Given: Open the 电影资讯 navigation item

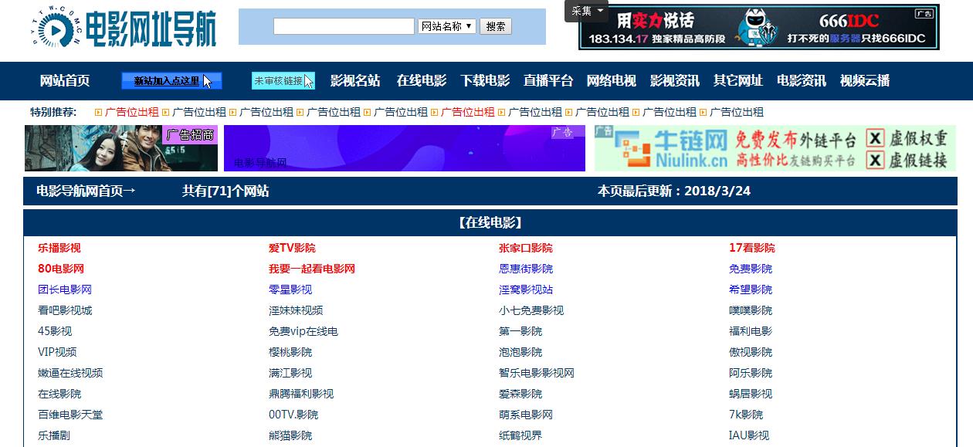Looking at the screenshot, I should 802,80.
